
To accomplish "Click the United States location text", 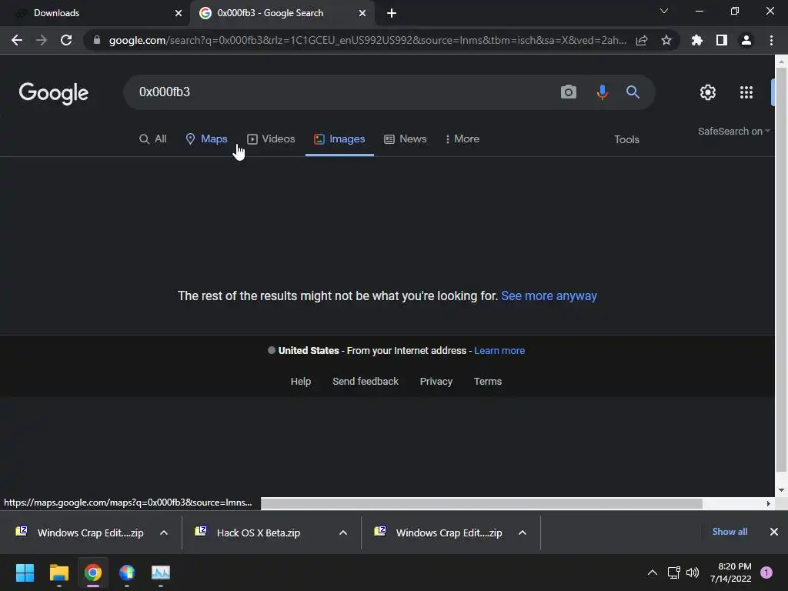I will point(309,351).
